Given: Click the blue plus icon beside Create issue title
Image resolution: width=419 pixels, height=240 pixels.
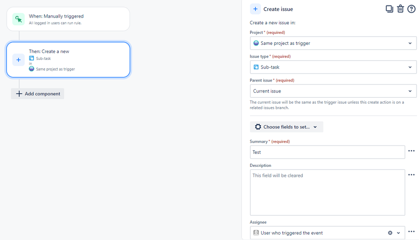Looking at the screenshot, I should coord(255,9).
